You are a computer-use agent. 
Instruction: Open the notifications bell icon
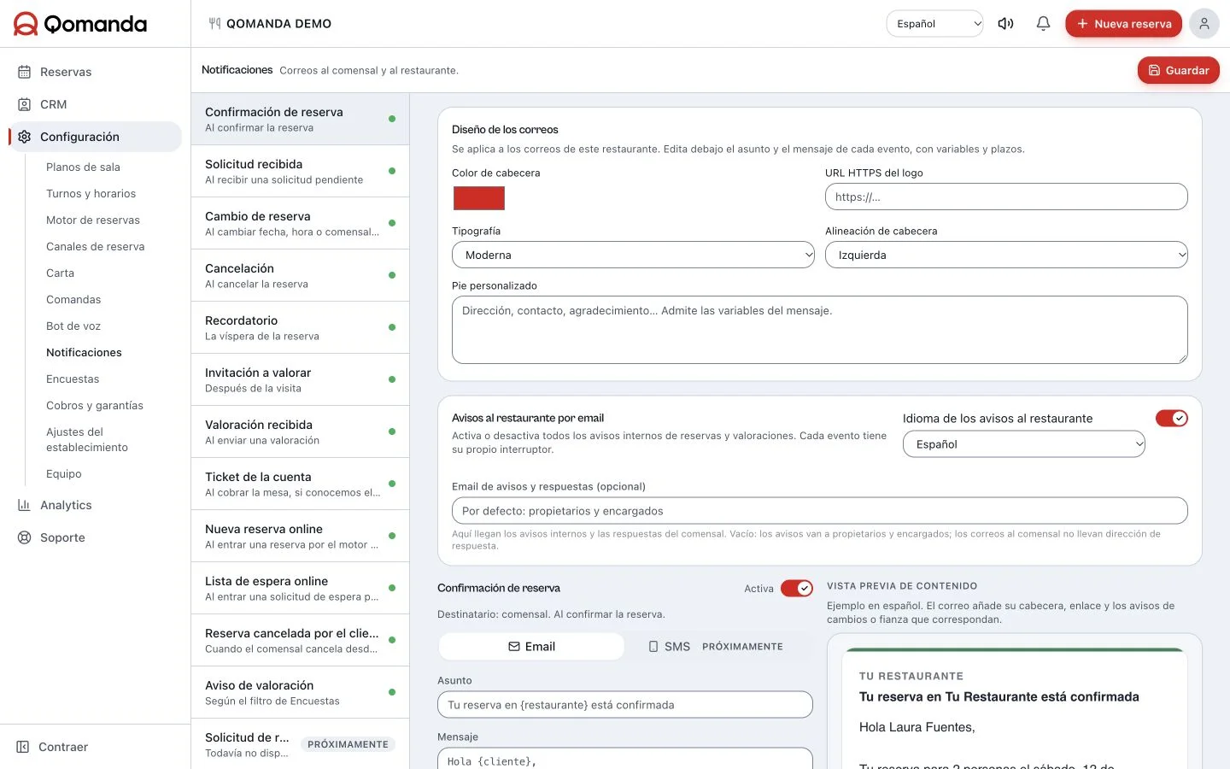1043,24
